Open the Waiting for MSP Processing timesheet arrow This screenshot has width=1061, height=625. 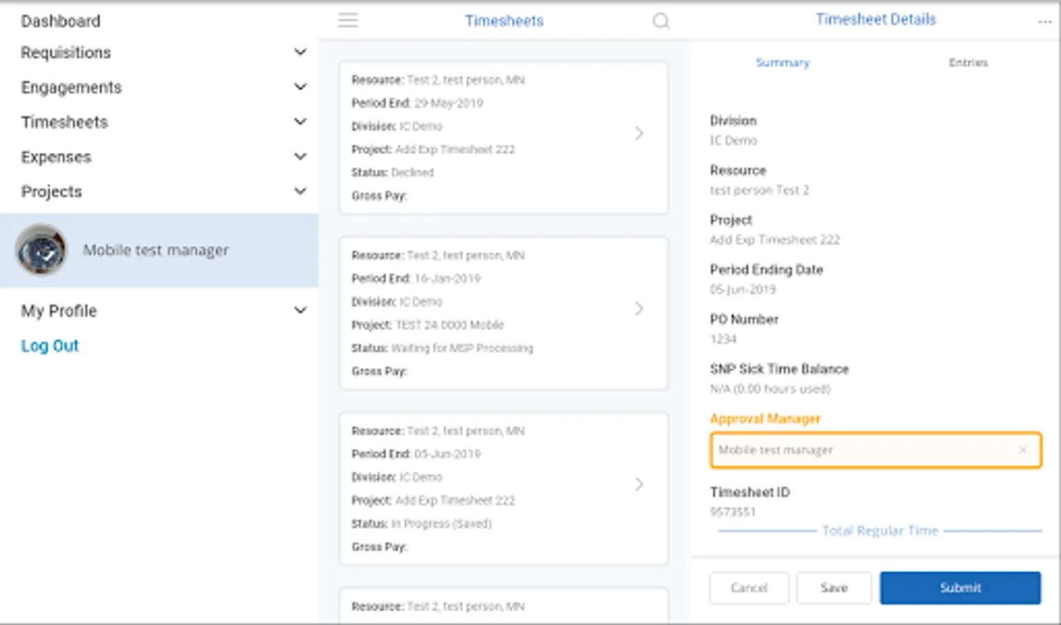pos(639,309)
